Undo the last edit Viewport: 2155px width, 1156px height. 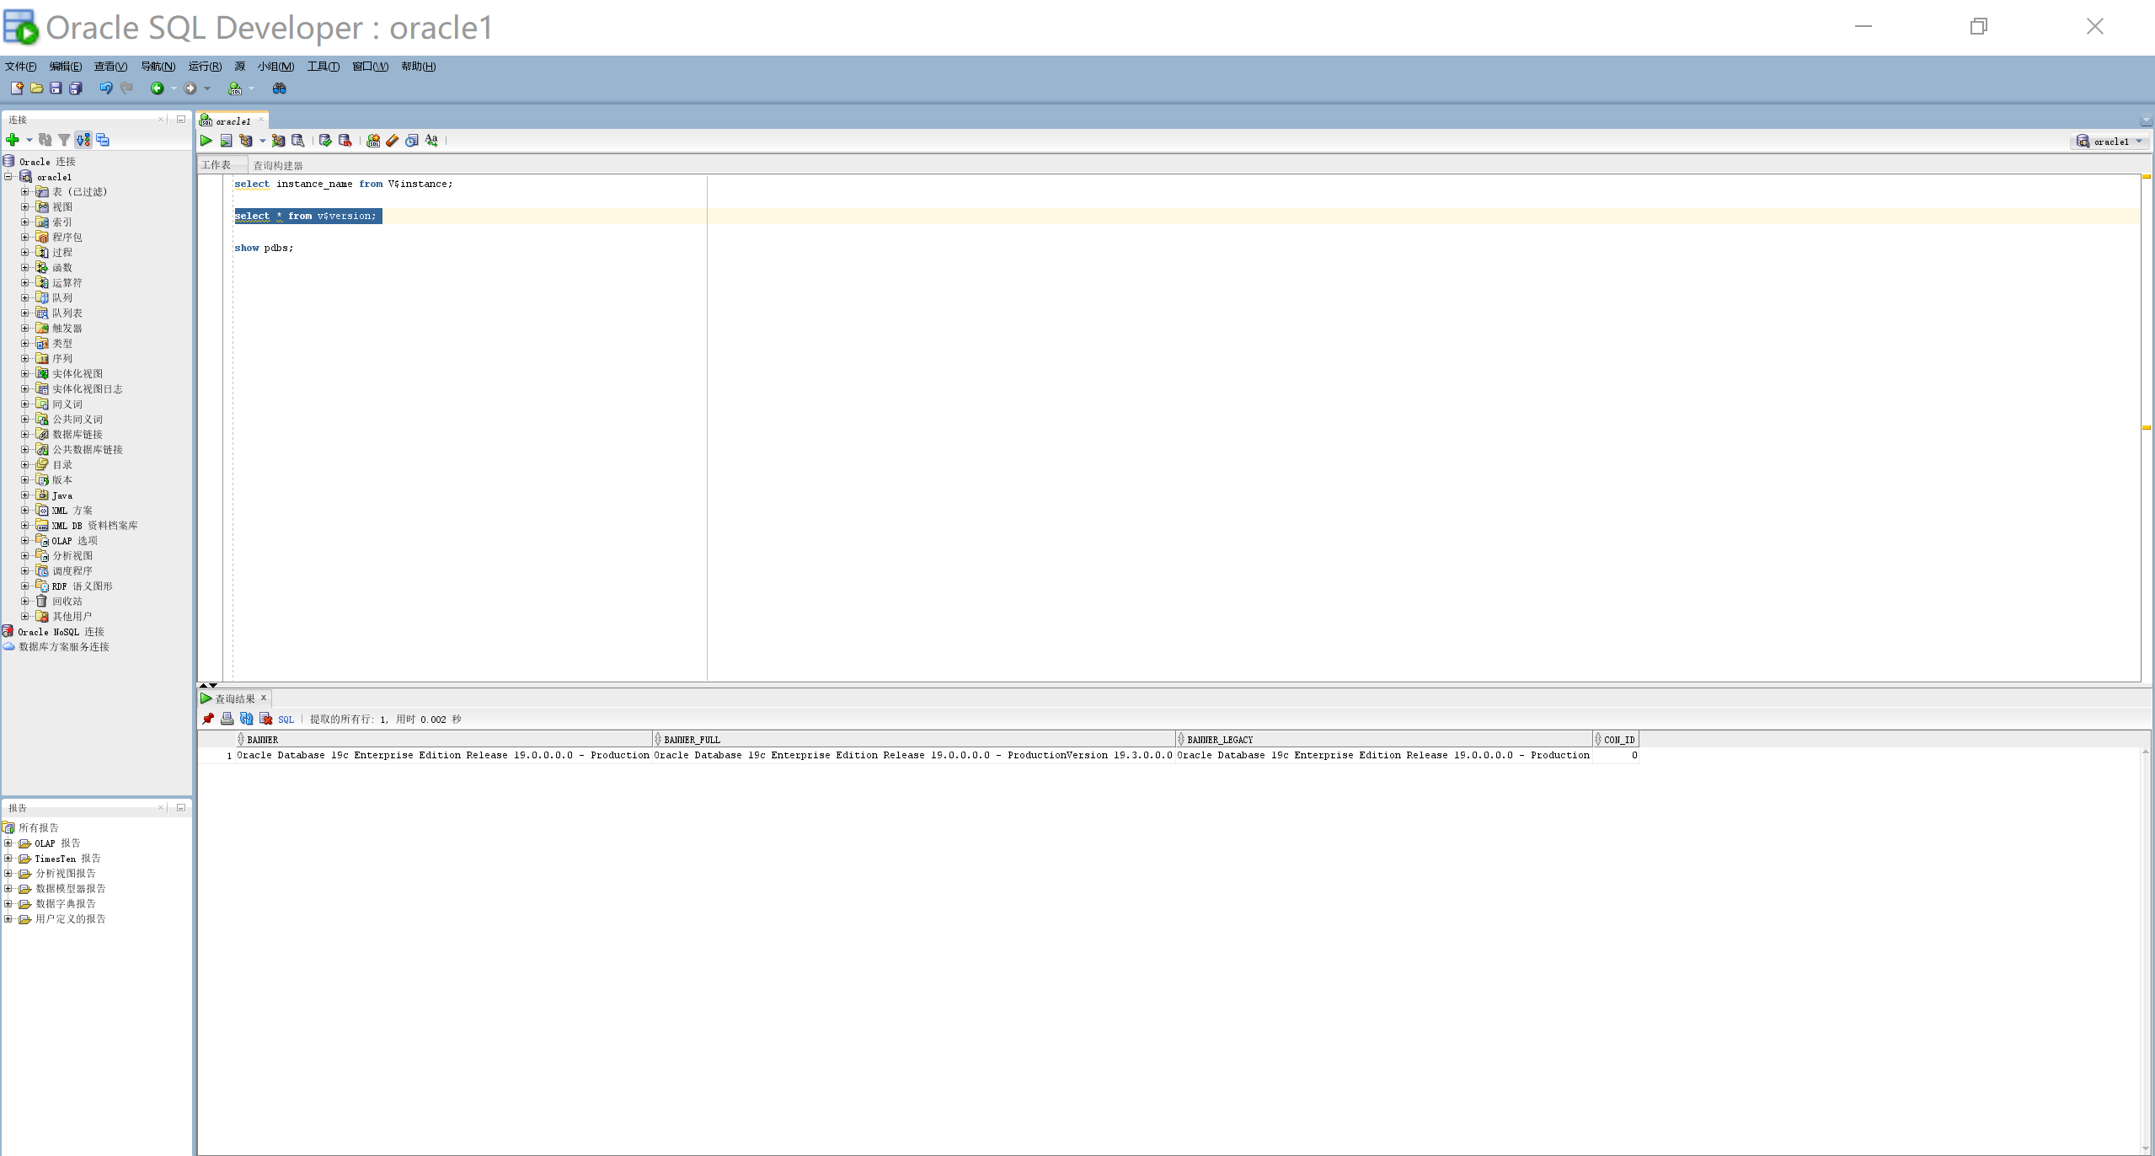105,88
